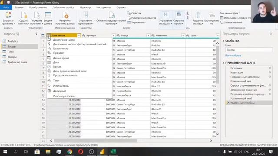Collapse the ПРИМЕНЕННЫЕ ШАГИ section

point(223,63)
